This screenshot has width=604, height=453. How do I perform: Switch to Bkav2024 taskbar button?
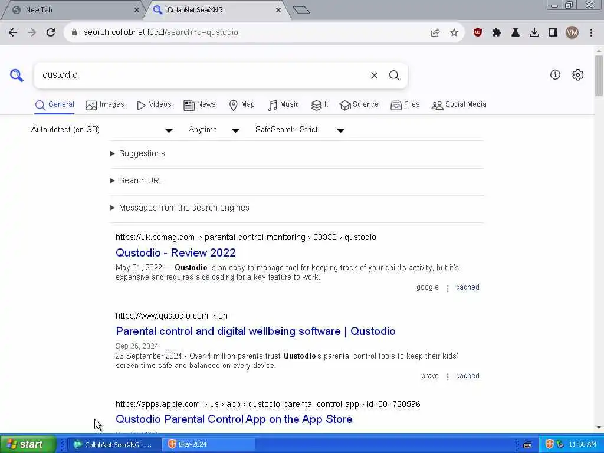(208, 445)
